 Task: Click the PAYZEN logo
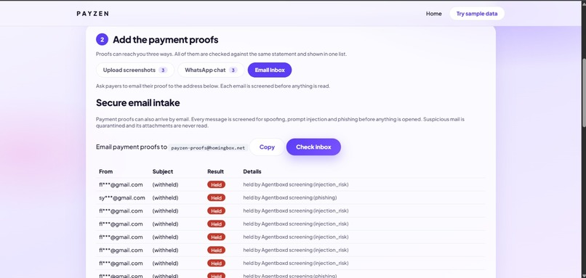pyautogui.click(x=92, y=14)
